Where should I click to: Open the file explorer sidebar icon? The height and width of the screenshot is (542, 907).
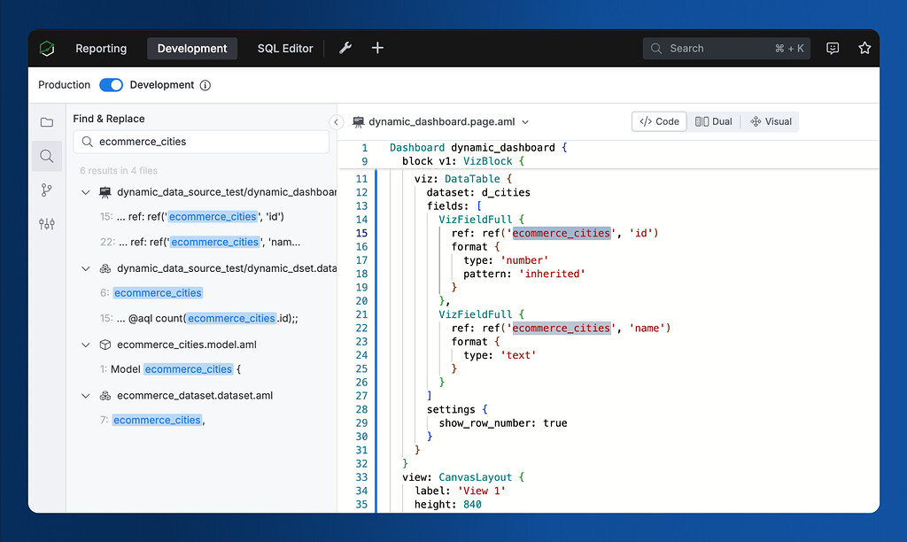[x=45, y=122]
